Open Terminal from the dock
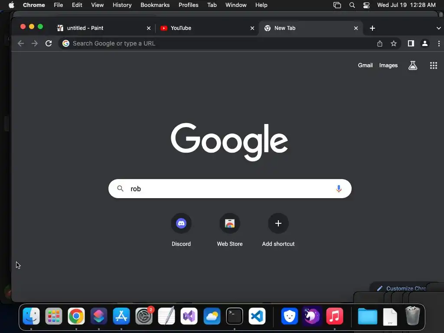This screenshot has height=333, width=444. [235, 316]
